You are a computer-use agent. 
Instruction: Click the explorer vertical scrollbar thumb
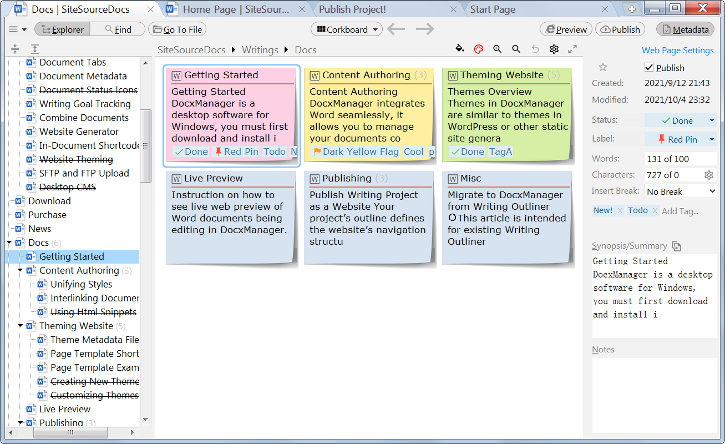(x=146, y=145)
